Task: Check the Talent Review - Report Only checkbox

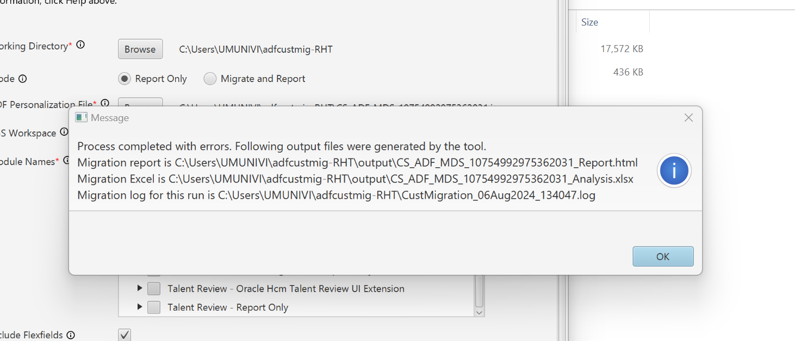Action: click(153, 307)
